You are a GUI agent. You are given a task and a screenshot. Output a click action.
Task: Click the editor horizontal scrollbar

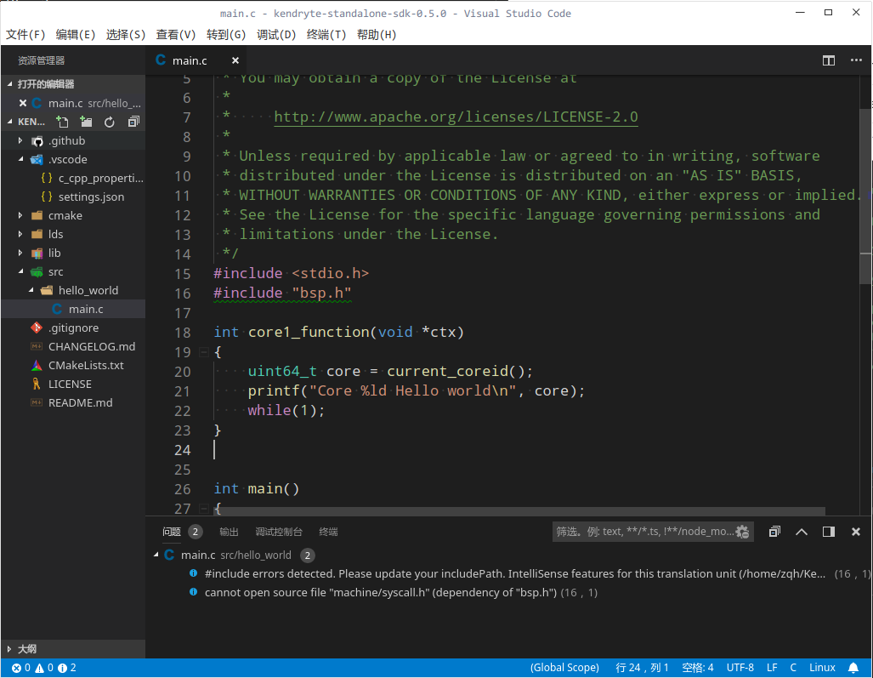coord(519,511)
